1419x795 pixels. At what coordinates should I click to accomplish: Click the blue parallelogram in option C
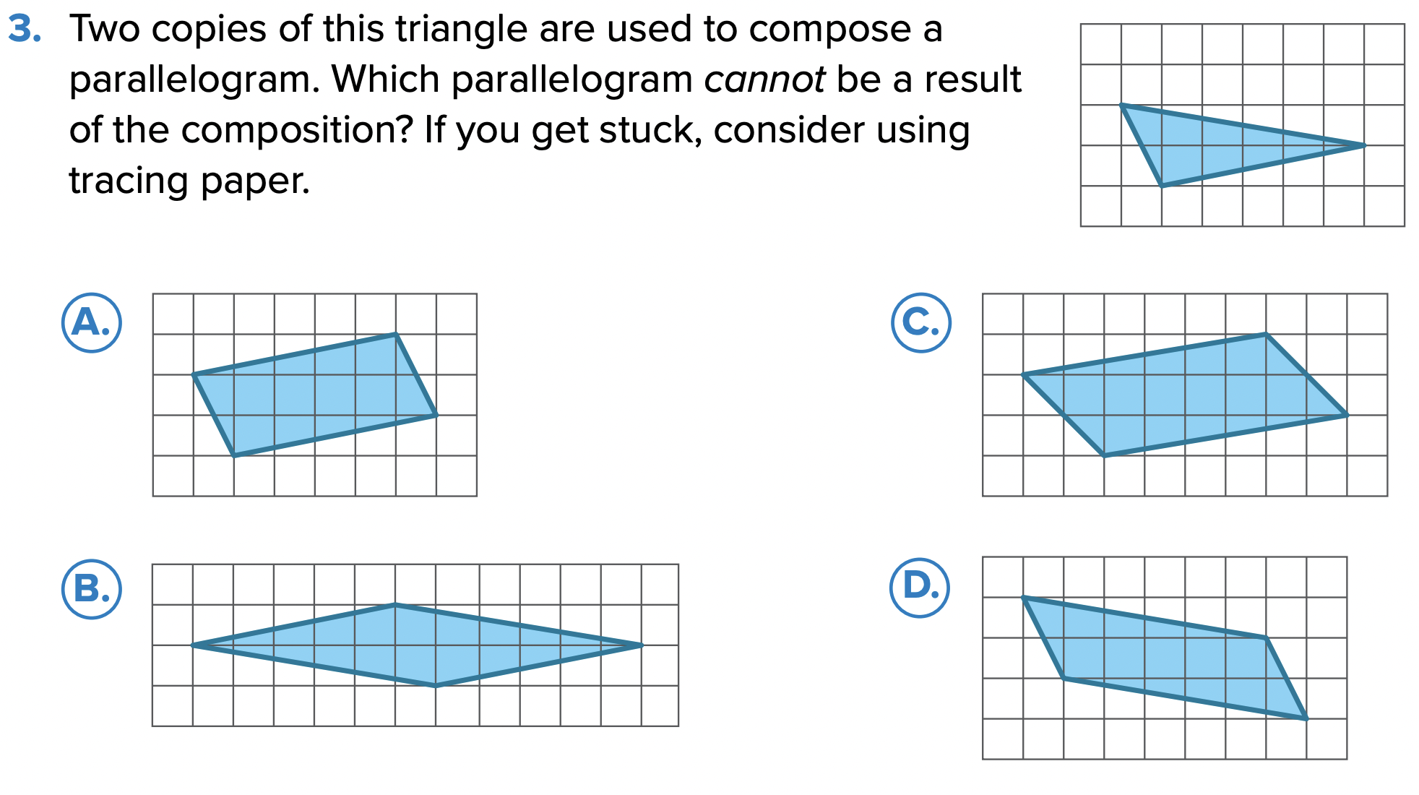click(1185, 395)
